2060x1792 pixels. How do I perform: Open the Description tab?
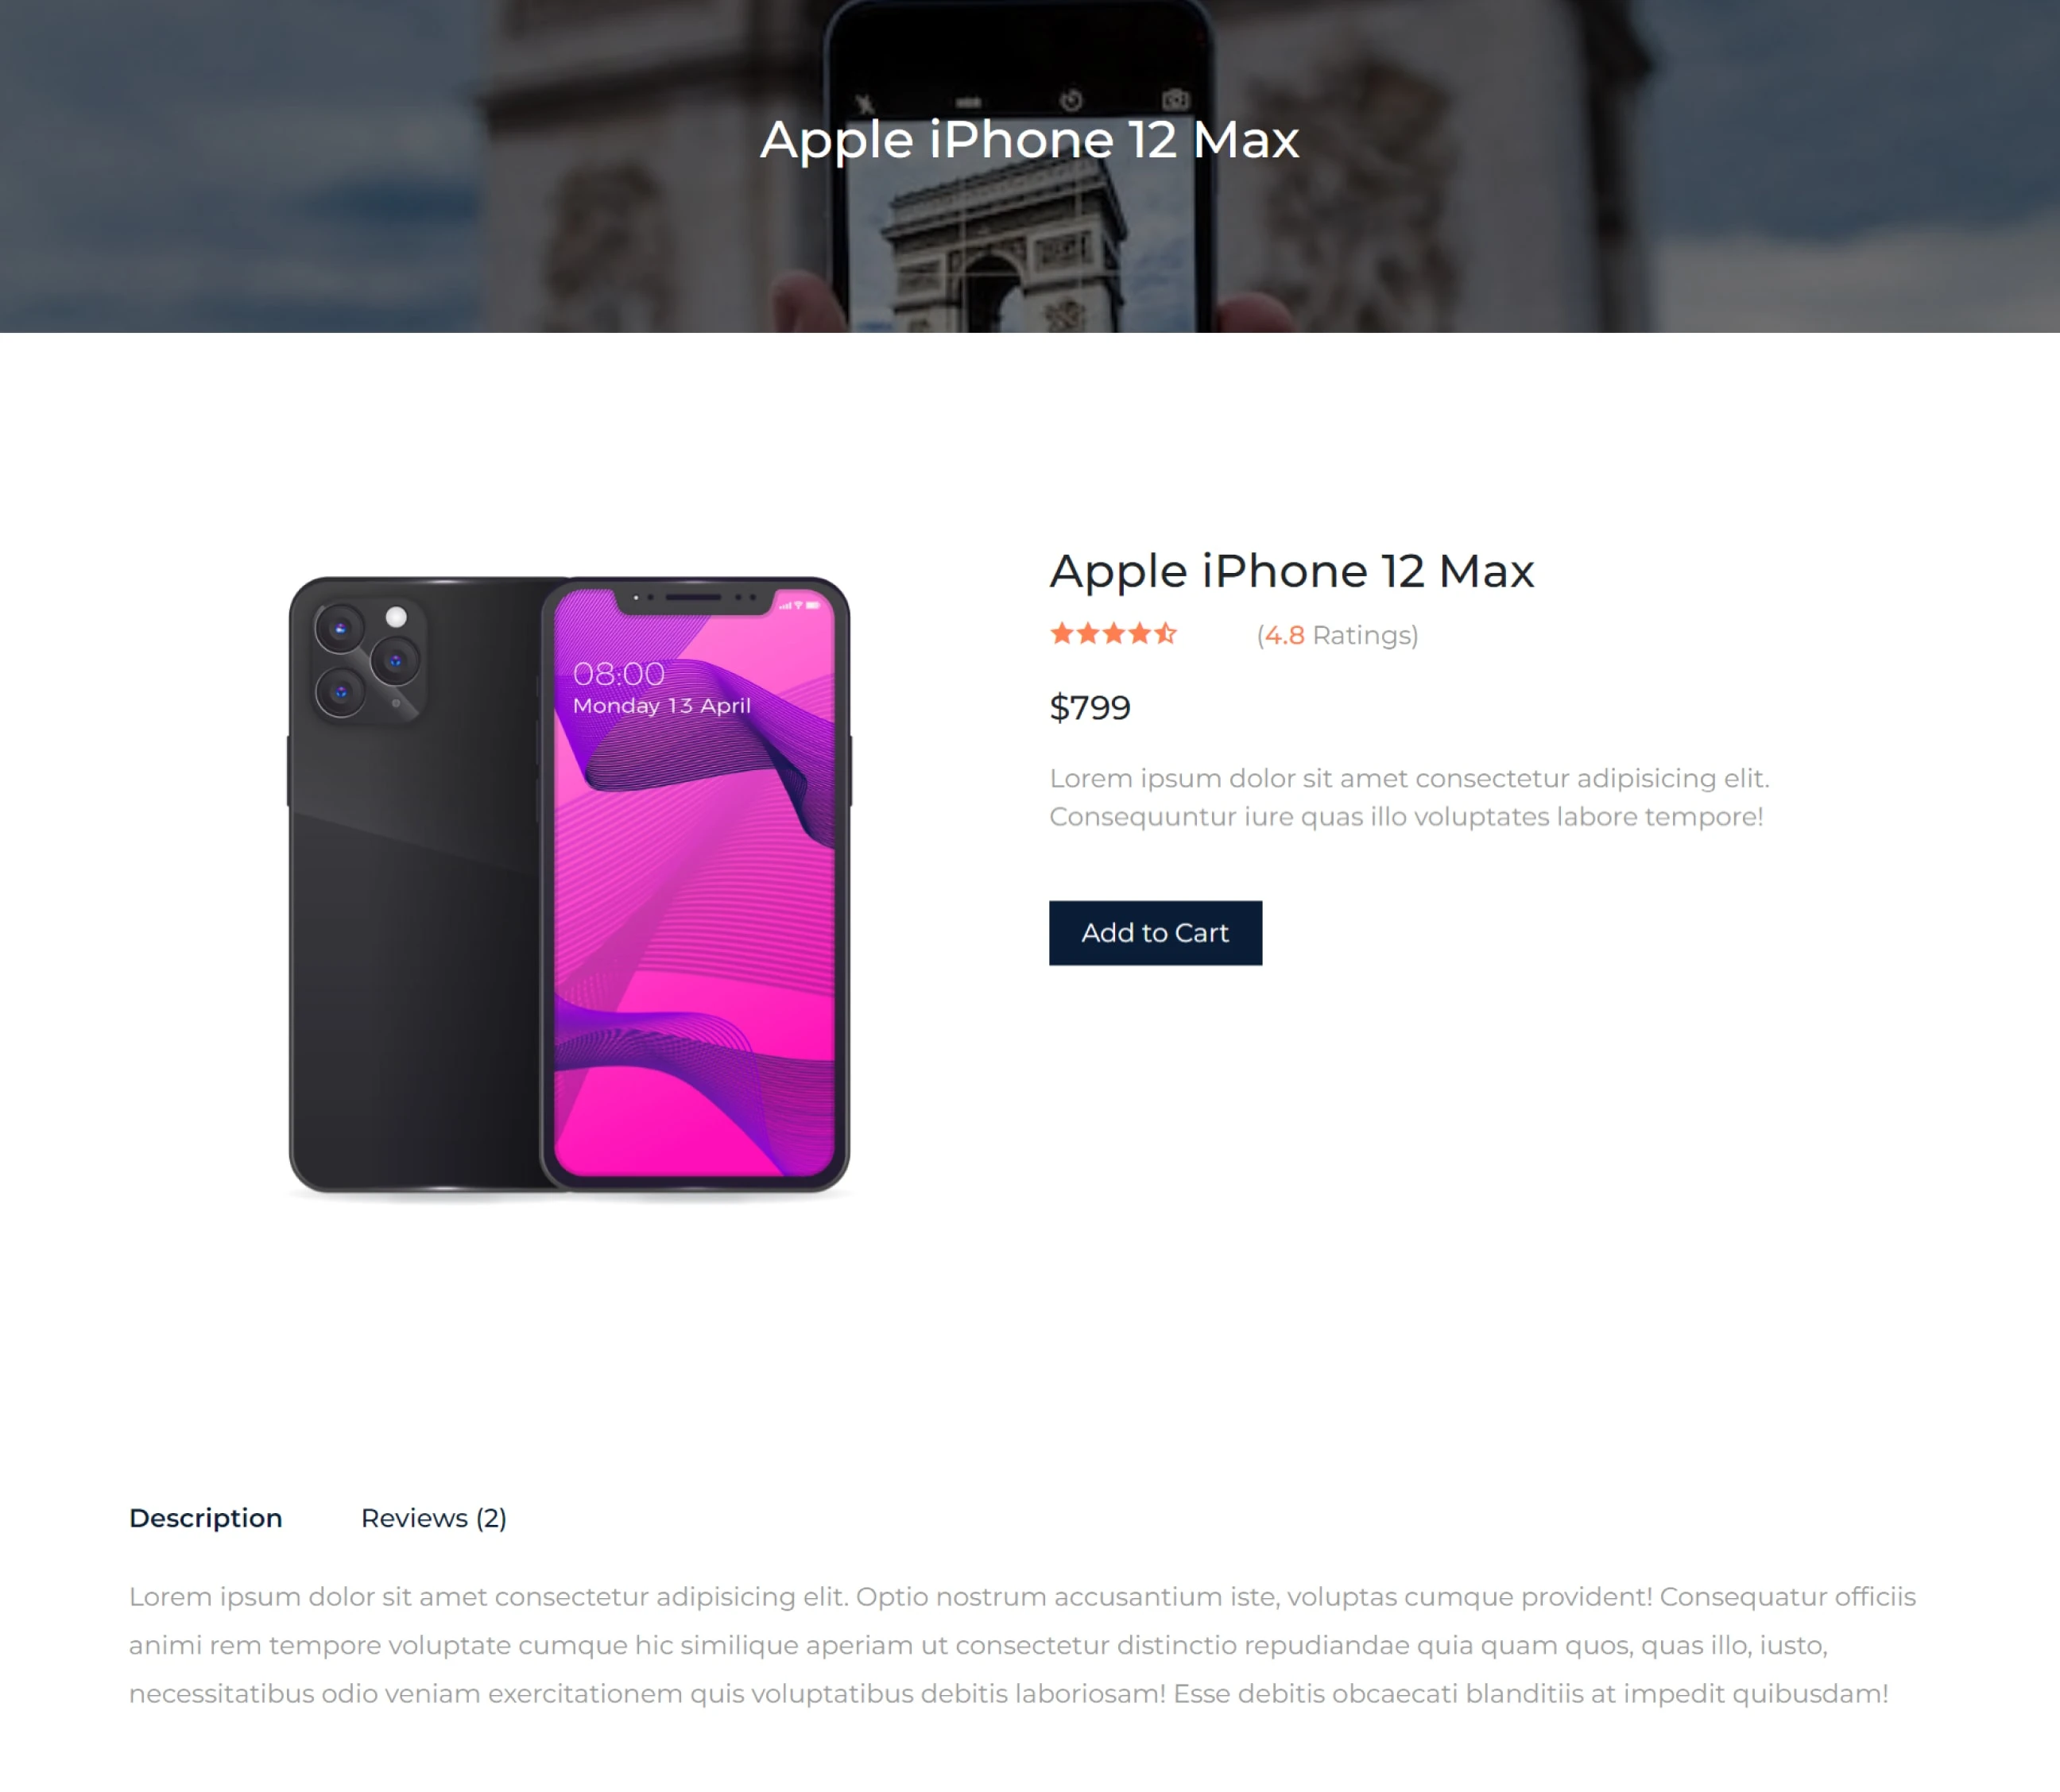206,1518
